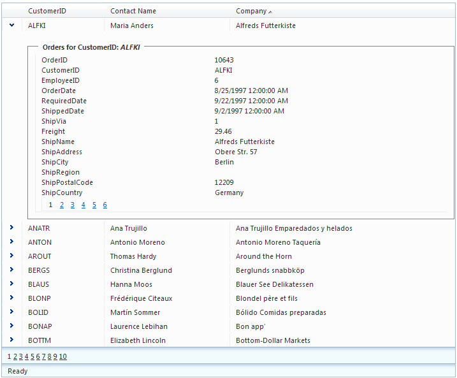
Task: Expand the BOTTM customer row
Action: tap(11, 339)
